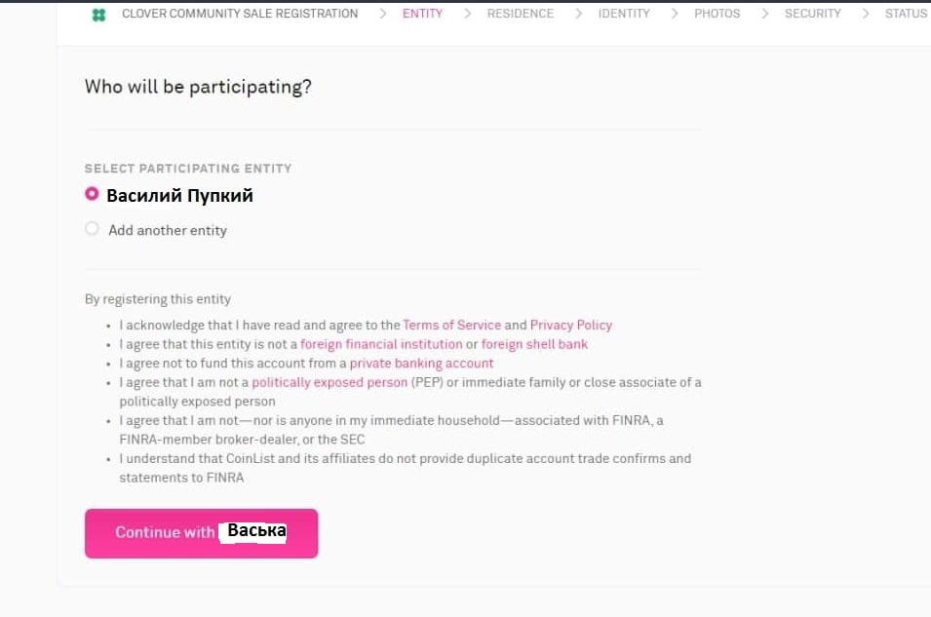
Task: Click the CoinList logo icon
Action: (97, 15)
